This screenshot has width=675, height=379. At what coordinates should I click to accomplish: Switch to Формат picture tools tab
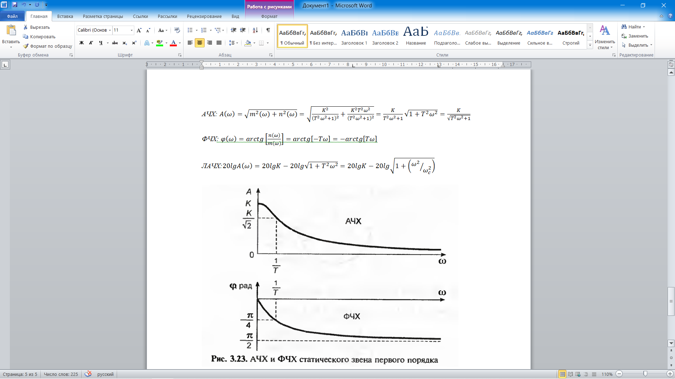[x=269, y=16]
